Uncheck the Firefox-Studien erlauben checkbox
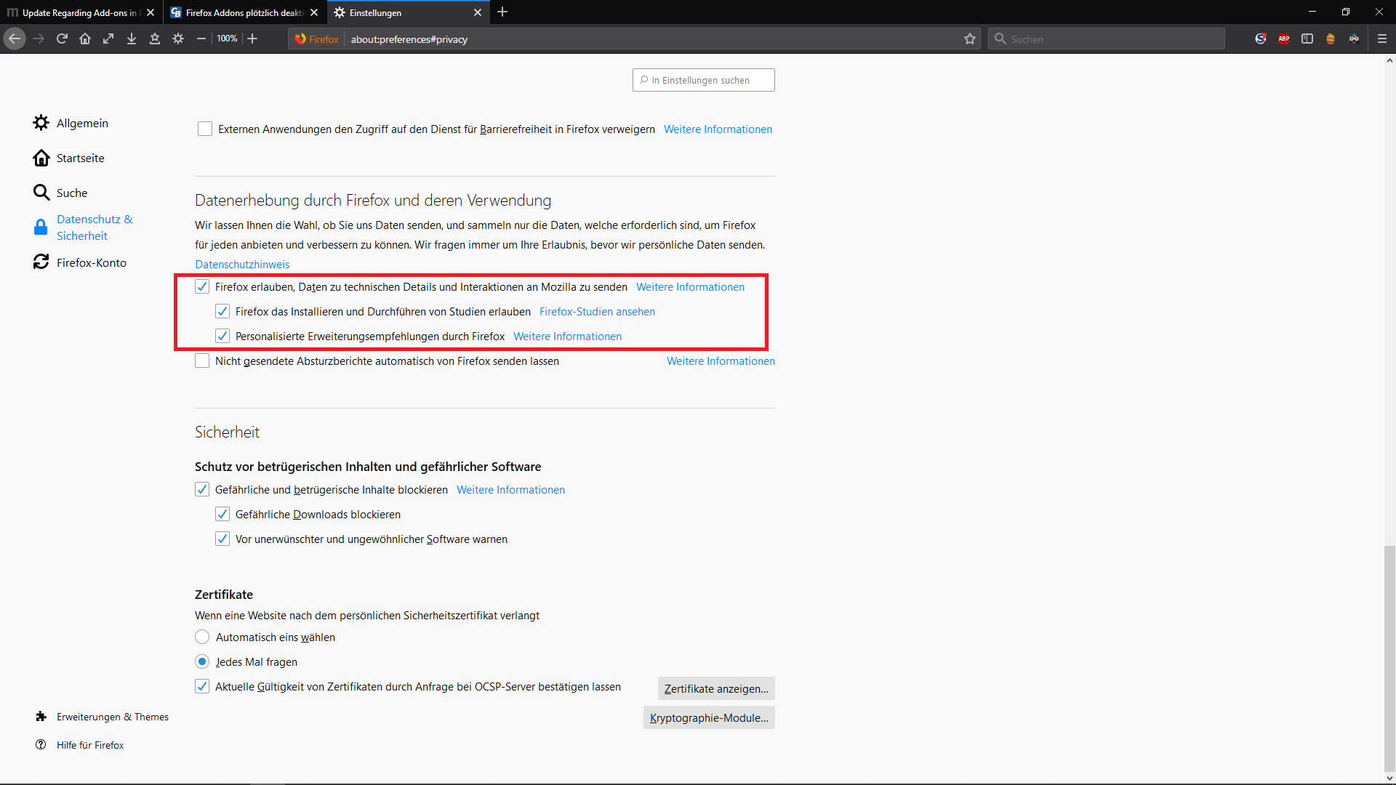The image size is (1396, 785). 222,312
